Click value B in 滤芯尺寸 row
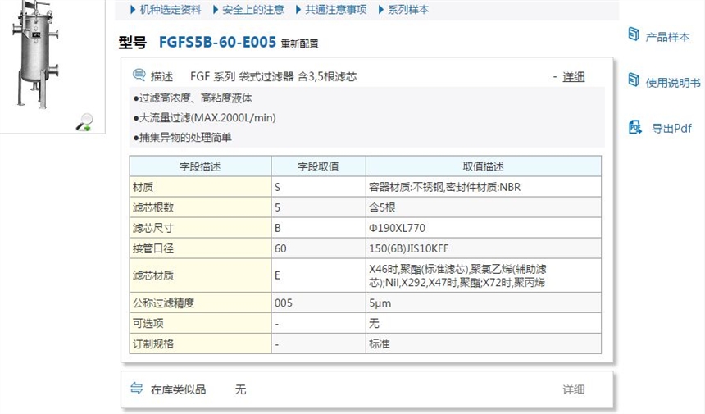Image resolution: width=705 pixels, height=414 pixels. point(277,229)
